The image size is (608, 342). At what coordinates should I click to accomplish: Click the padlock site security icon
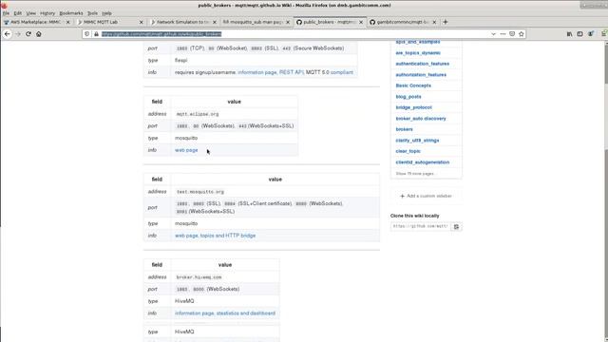point(97,34)
